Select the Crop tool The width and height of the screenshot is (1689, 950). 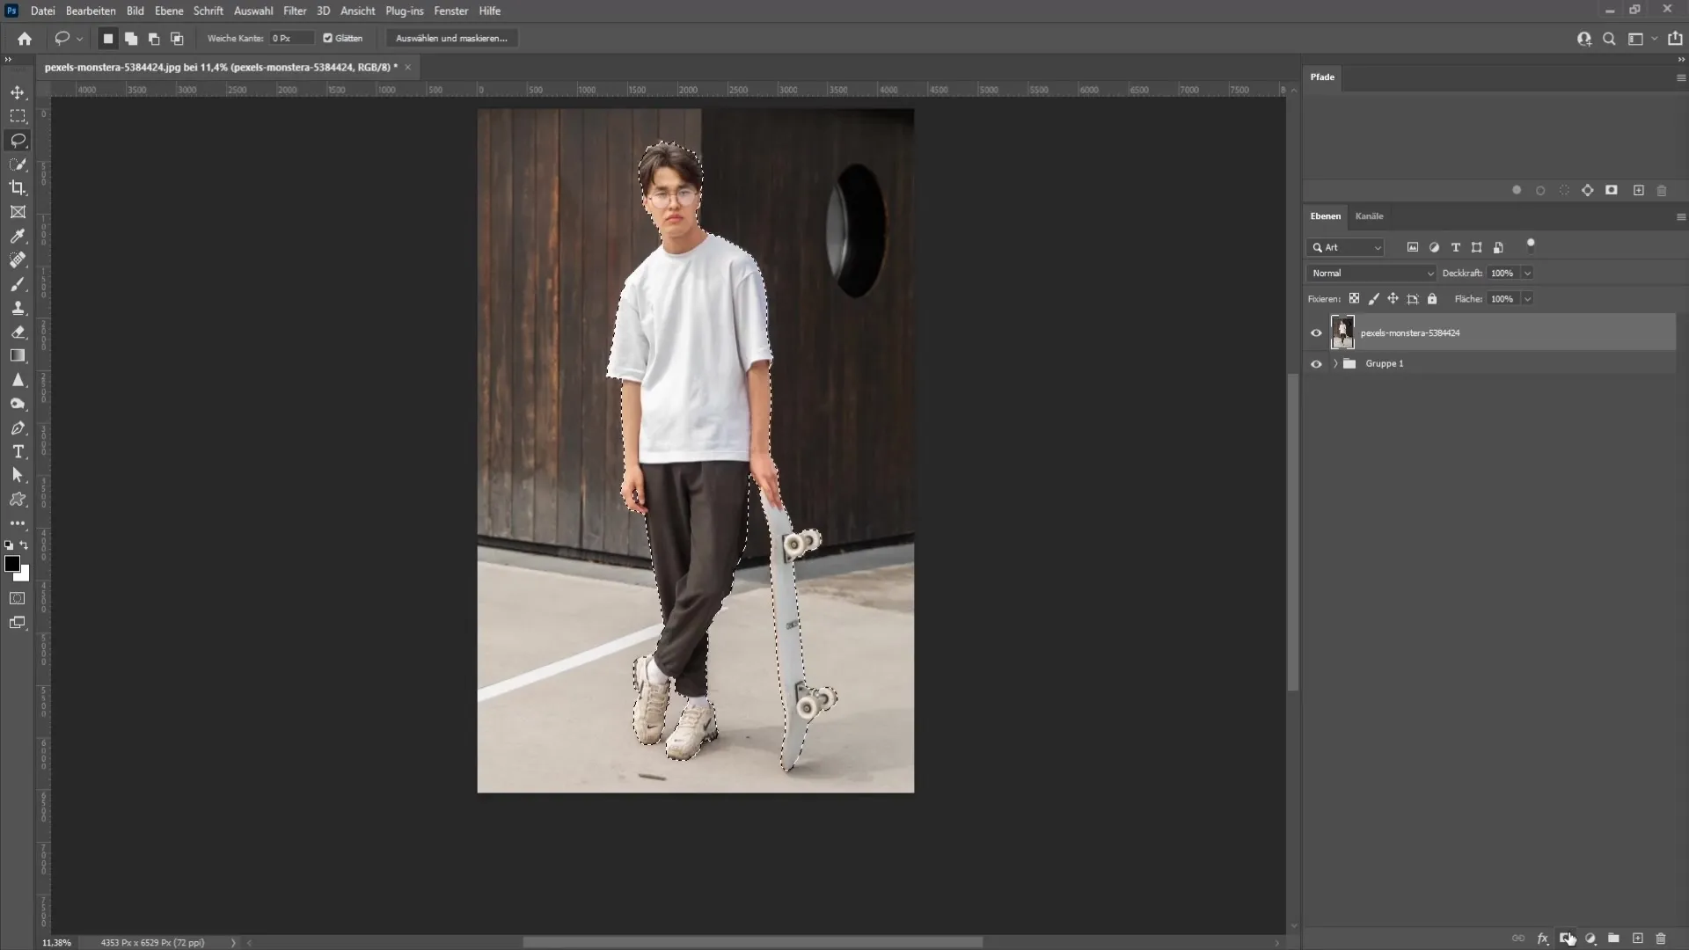[x=18, y=188]
